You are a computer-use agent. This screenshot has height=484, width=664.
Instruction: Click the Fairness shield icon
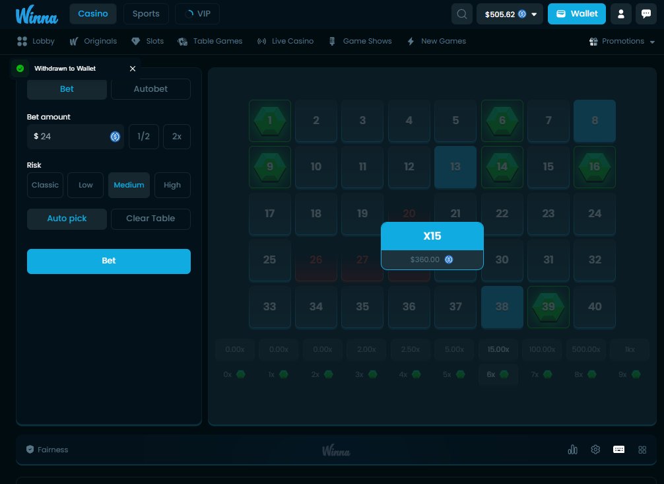pos(30,450)
